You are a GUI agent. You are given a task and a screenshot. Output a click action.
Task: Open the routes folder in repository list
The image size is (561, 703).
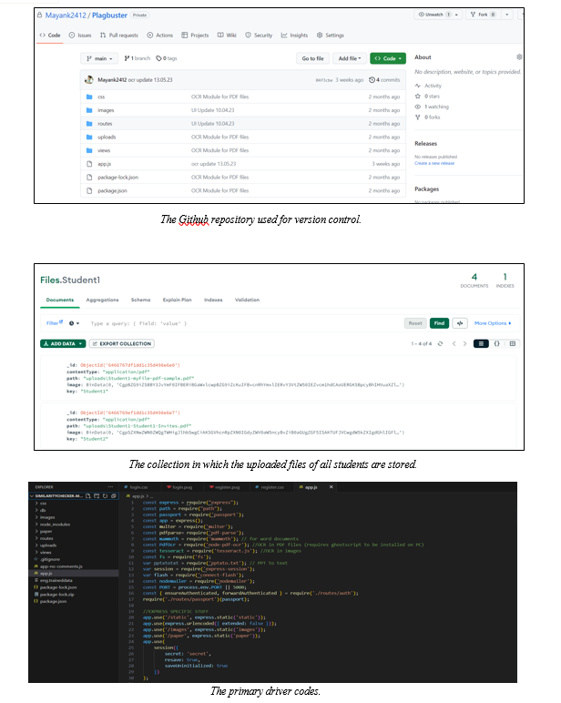(105, 124)
